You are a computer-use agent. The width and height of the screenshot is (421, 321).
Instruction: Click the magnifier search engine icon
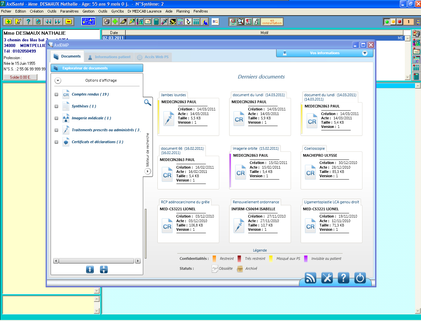(147, 102)
